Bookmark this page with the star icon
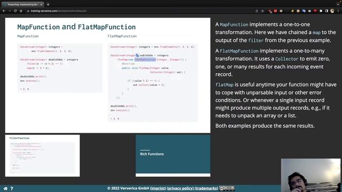The width and height of the screenshot is (342, 192). (x=262, y=11)
